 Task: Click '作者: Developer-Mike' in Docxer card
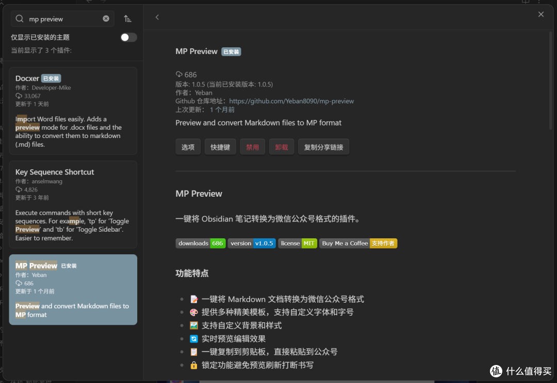43,88
